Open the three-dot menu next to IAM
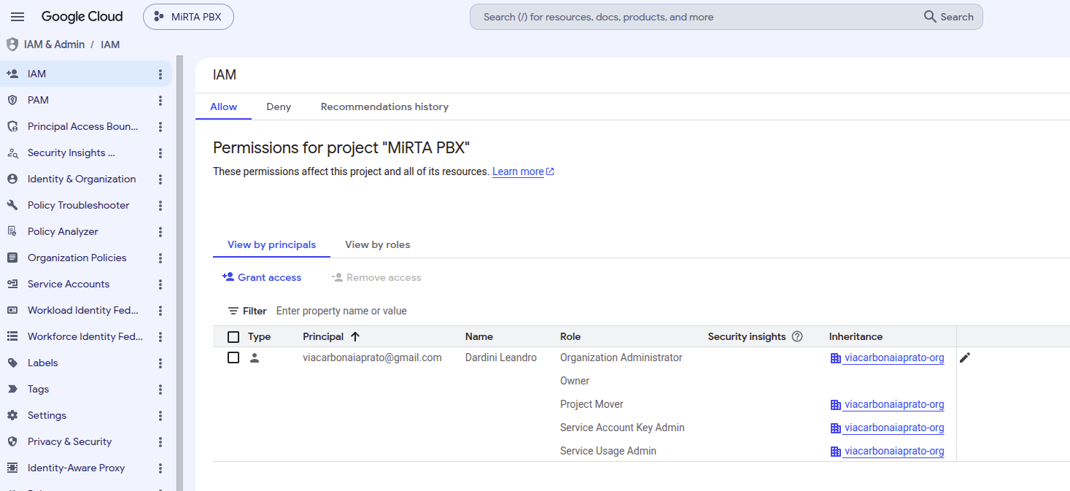This screenshot has width=1070, height=491. (160, 74)
